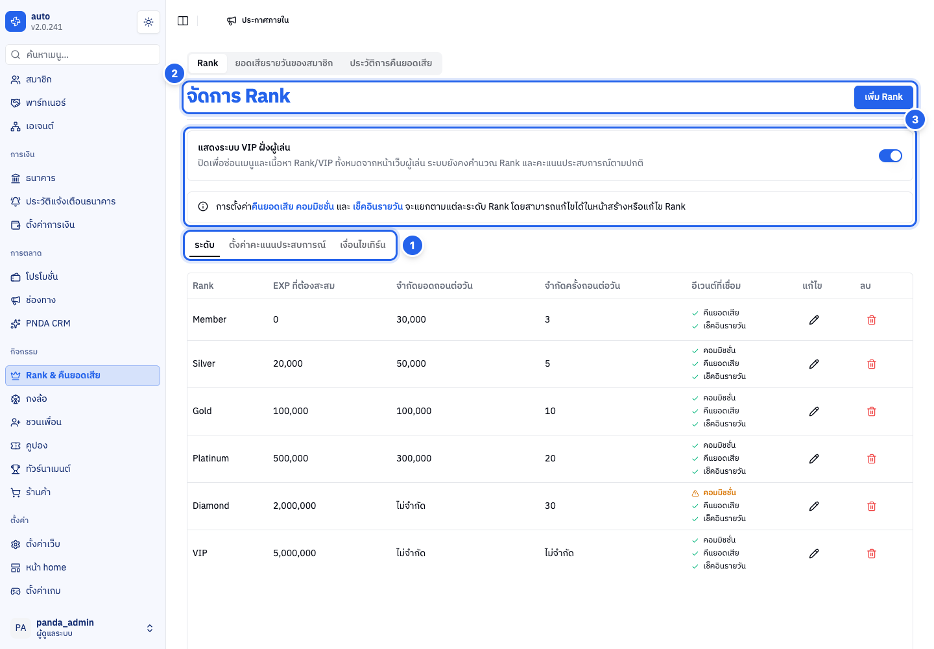Select the เงื่อนไขเทิร์น tab

(x=363, y=245)
